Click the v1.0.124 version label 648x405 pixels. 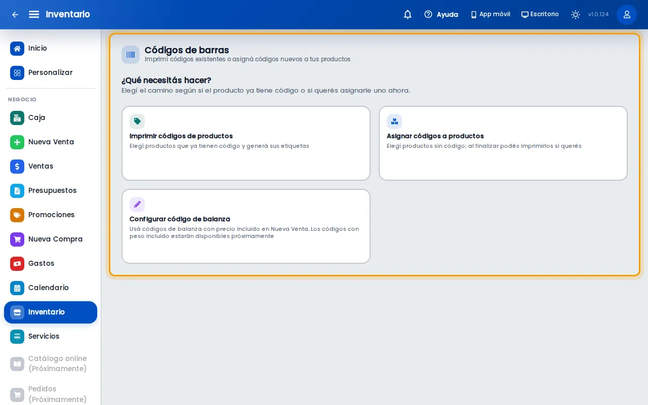598,14
